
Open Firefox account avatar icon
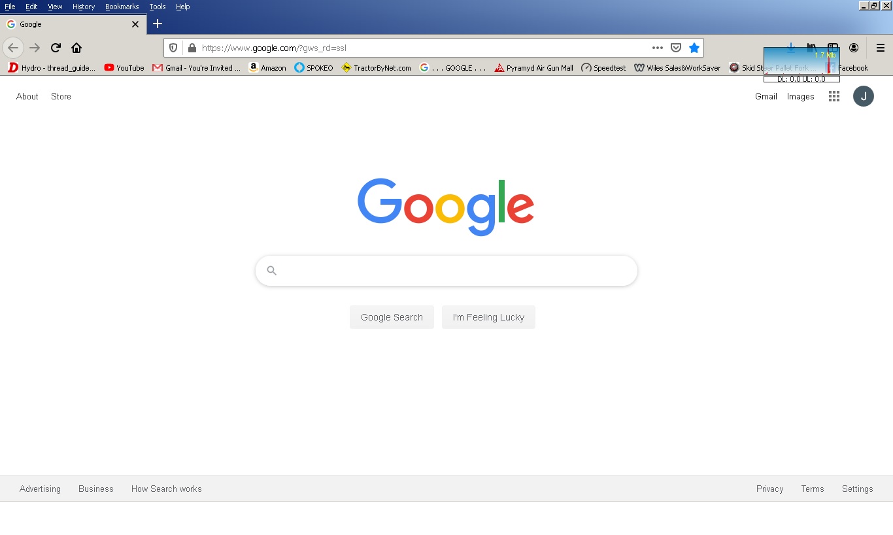point(854,48)
